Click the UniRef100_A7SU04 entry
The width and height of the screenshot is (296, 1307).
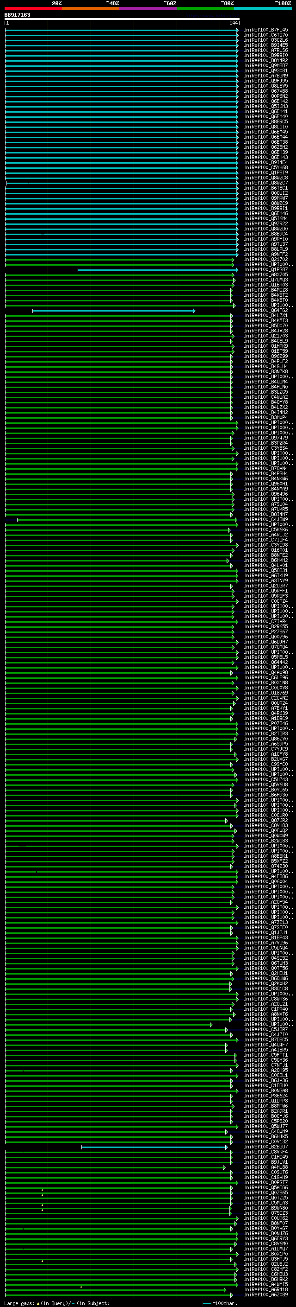click(x=265, y=504)
